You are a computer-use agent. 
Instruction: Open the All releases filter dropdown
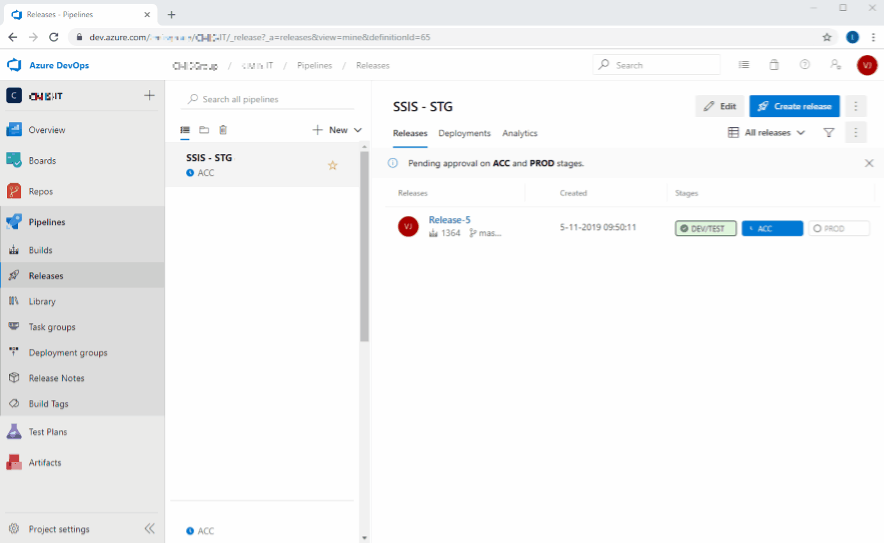766,132
